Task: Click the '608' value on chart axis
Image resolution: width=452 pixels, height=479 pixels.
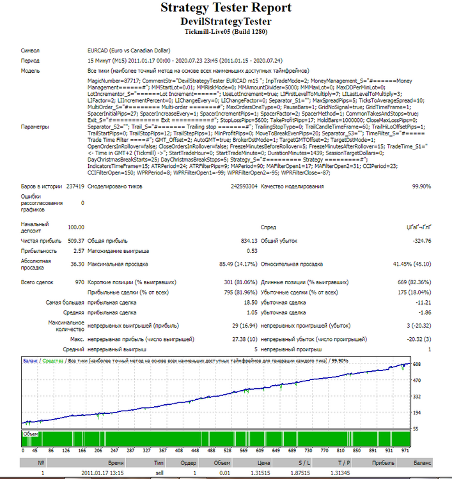Action: (x=417, y=364)
